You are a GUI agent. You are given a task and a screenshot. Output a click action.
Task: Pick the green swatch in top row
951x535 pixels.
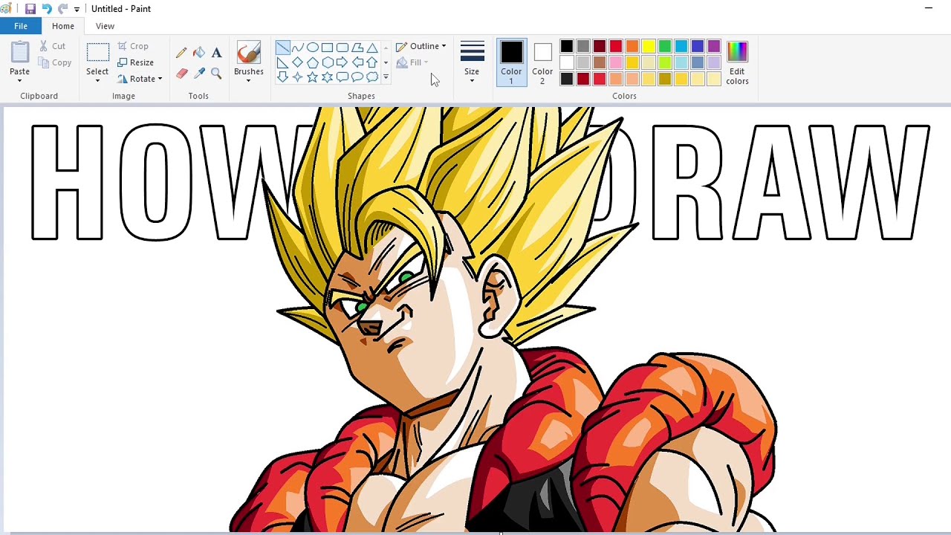click(x=665, y=47)
